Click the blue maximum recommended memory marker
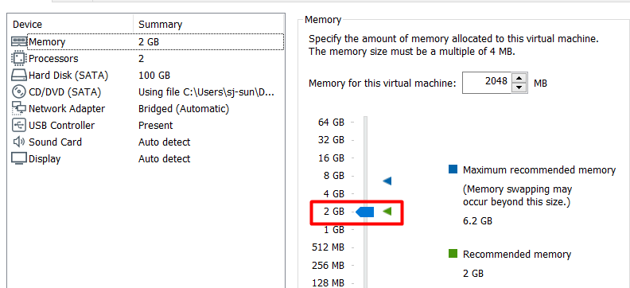Screen dimensions: 630x288 pos(387,181)
